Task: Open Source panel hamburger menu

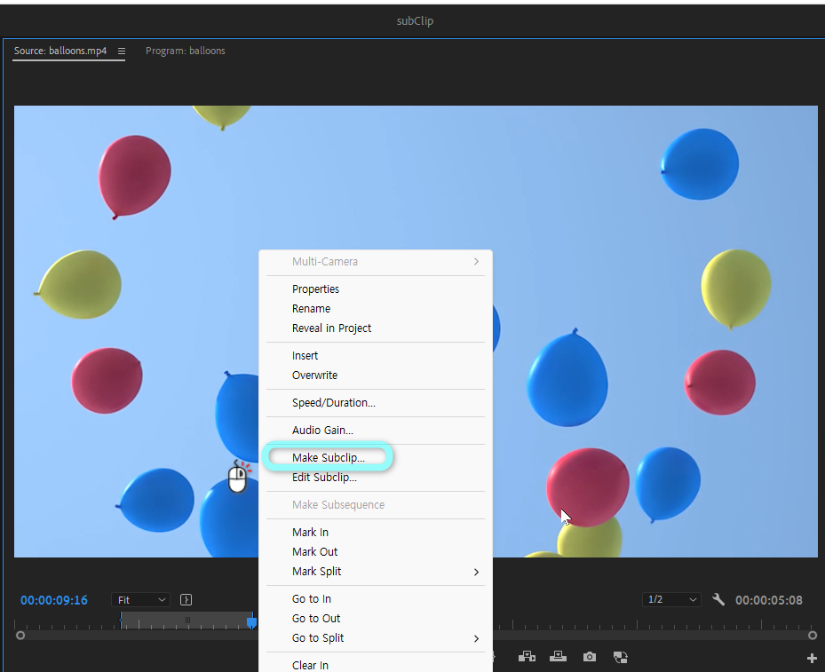Action: [x=122, y=51]
